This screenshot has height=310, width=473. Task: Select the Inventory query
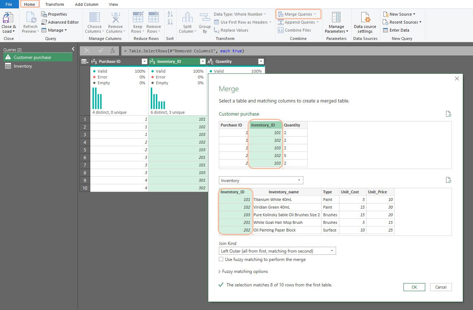(38, 66)
